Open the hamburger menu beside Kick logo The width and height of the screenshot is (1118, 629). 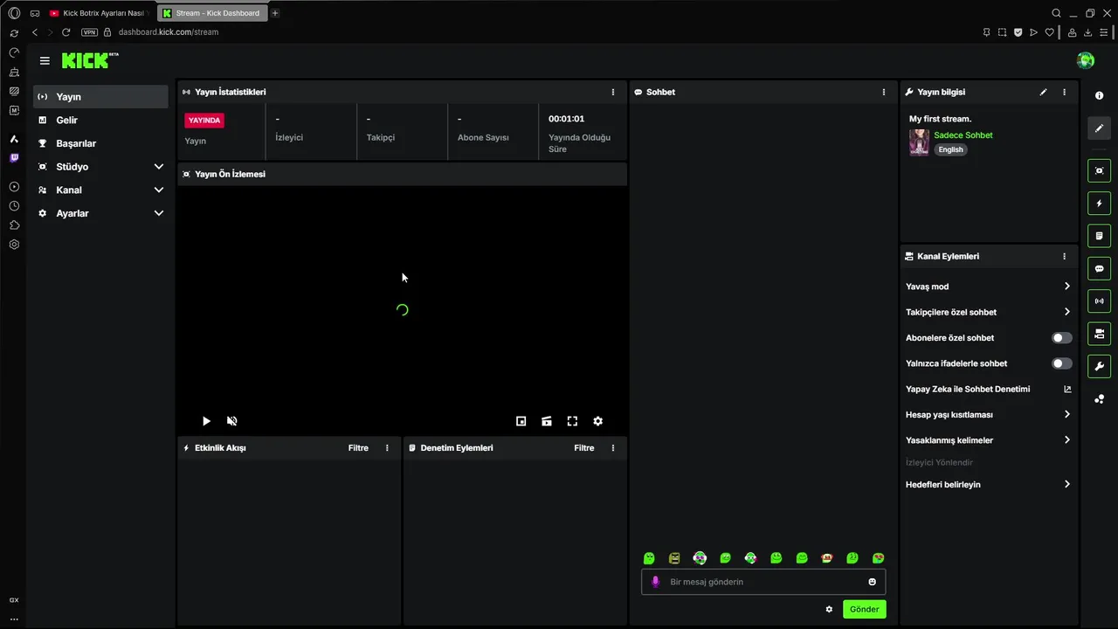point(45,60)
